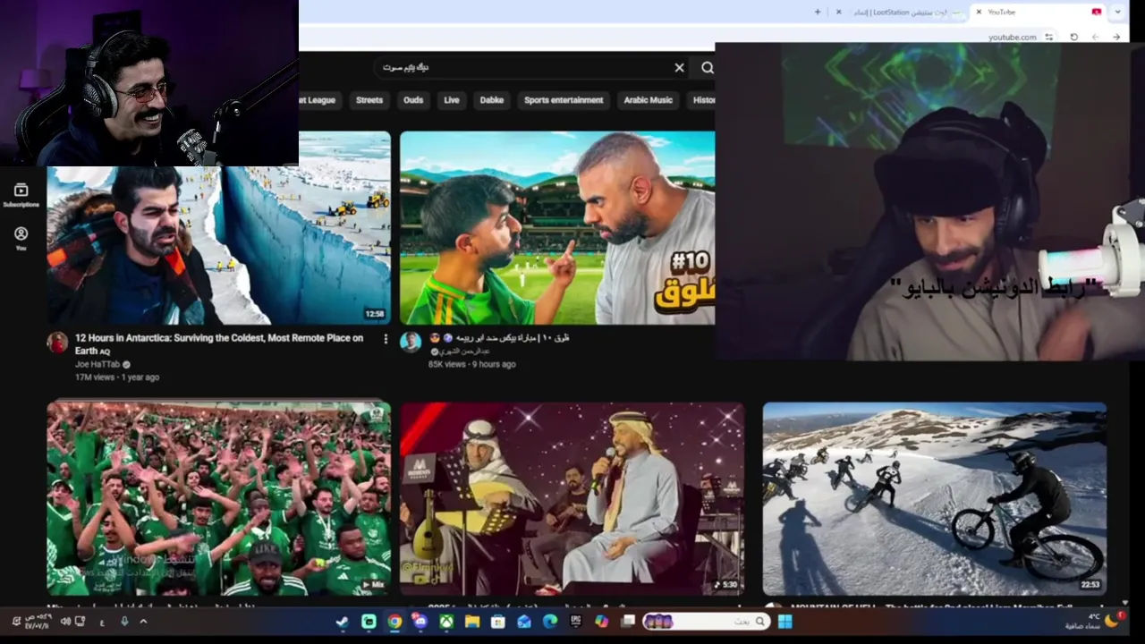Open Epic Games launcher from the taskbar

pyautogui.click(x=576, y=621)
